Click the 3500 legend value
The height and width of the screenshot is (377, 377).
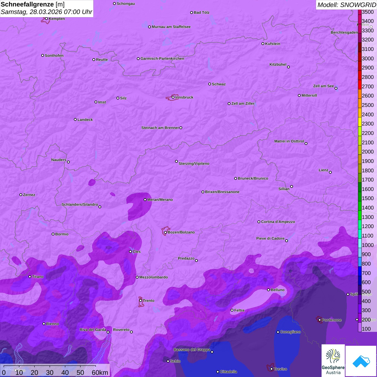(x=368, y=12)
